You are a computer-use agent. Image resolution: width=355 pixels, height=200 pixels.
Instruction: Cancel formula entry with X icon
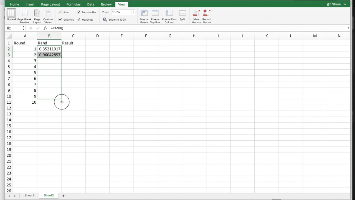pos(31,28)
